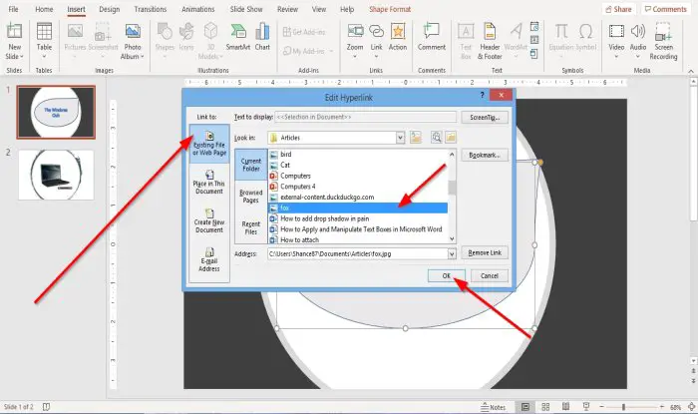Add a Comment from the ribbon
This screenshot has height=414, width=698.
(x=432, y=38)
